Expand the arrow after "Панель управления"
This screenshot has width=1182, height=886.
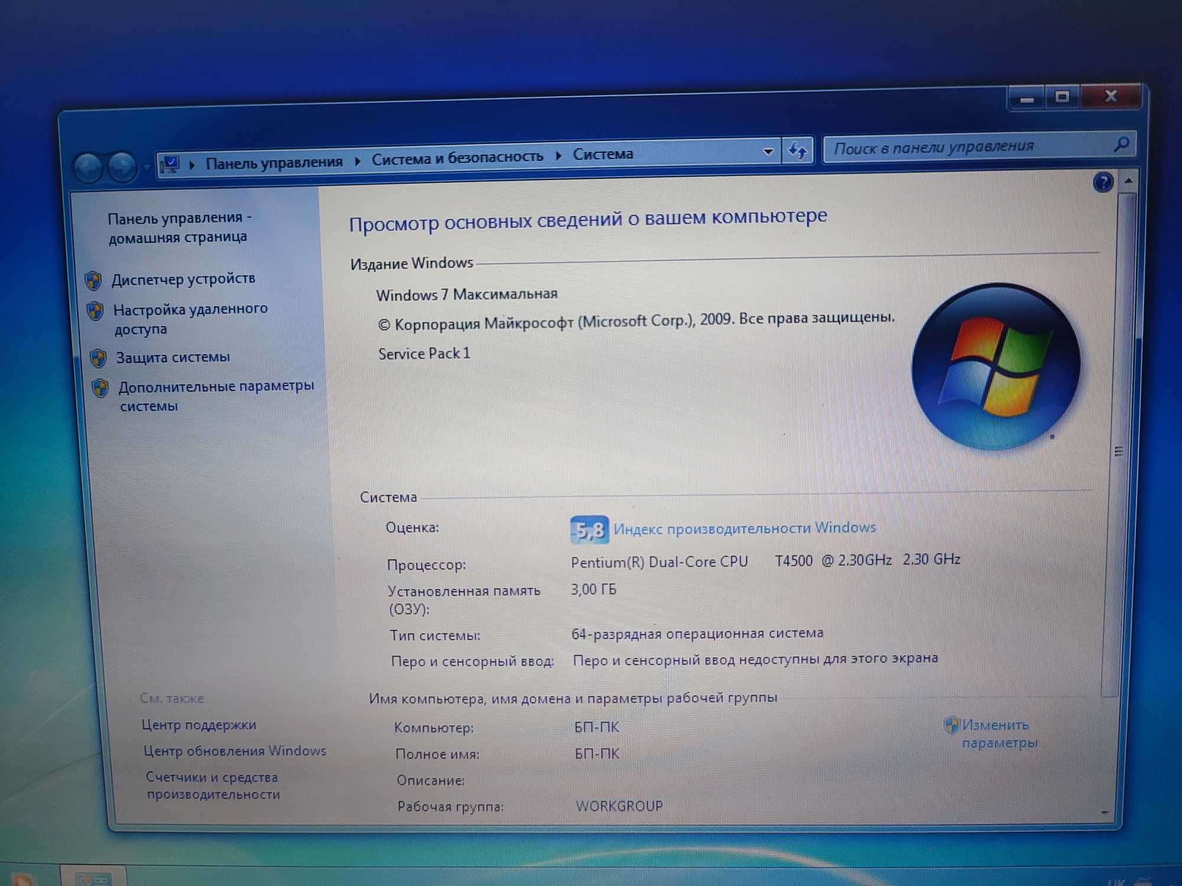pyautogui.click(x=358, y=161)
